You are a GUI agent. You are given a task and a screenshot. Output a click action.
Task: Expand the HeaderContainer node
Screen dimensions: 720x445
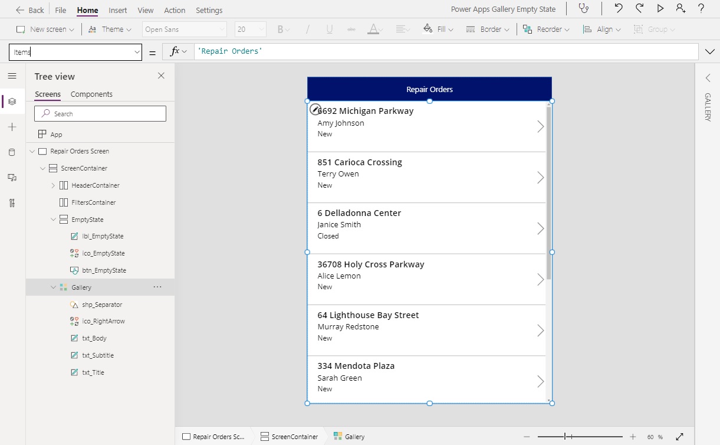coord(52,185)
